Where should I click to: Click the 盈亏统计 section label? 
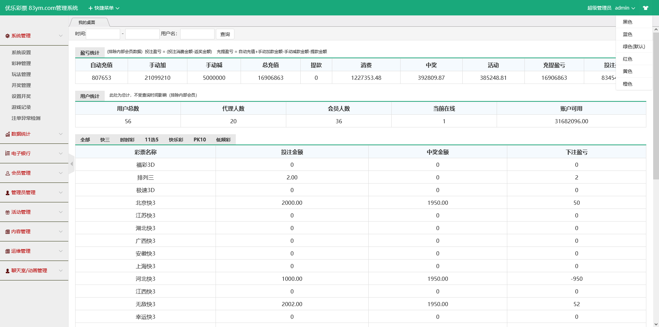point(90,53)
